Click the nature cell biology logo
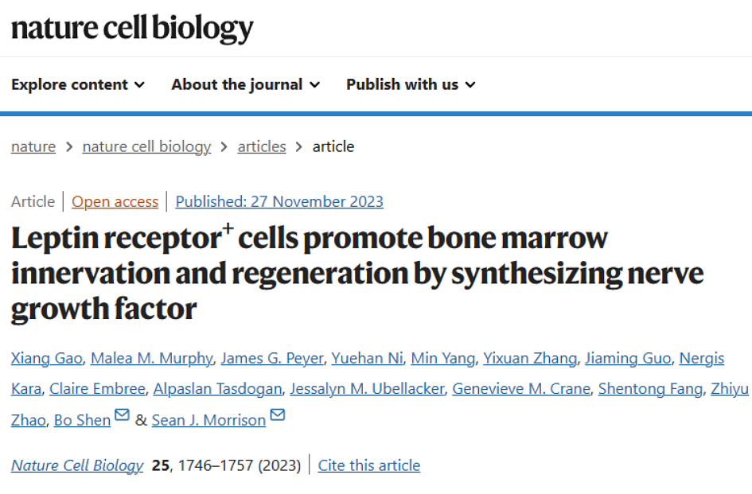Viewport: 752px width, 494px height. tap(132, 29)
